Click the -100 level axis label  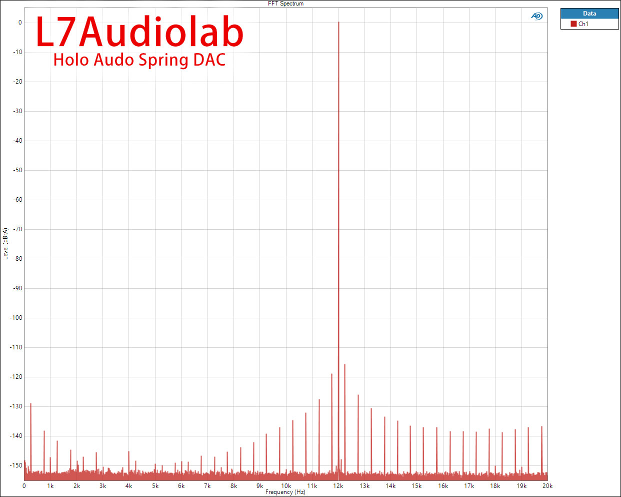click(16, 318)
